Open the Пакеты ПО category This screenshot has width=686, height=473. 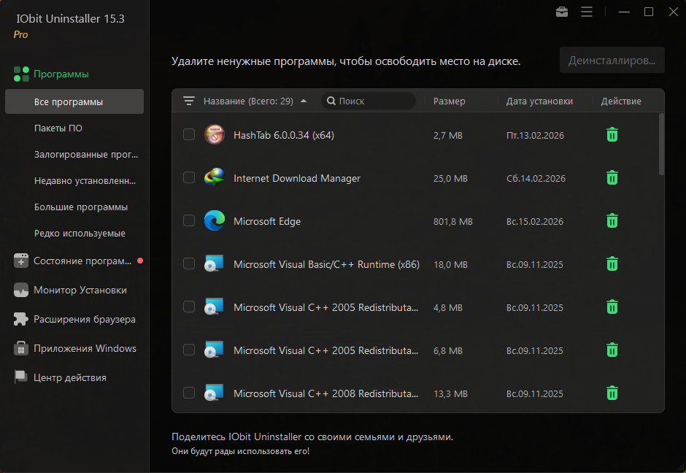(58, 128)
